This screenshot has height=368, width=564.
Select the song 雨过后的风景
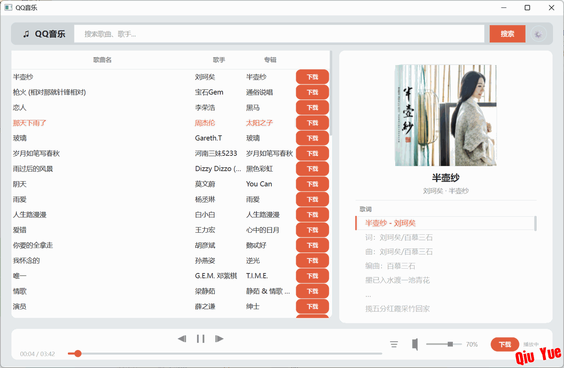tap(33, 169)
